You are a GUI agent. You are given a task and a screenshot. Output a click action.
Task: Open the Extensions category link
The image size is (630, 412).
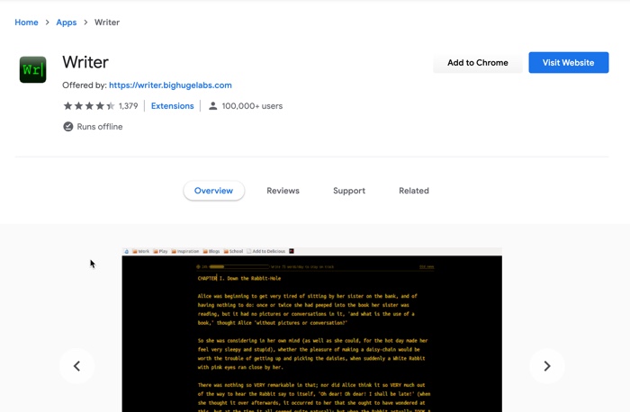coord(173,106)
